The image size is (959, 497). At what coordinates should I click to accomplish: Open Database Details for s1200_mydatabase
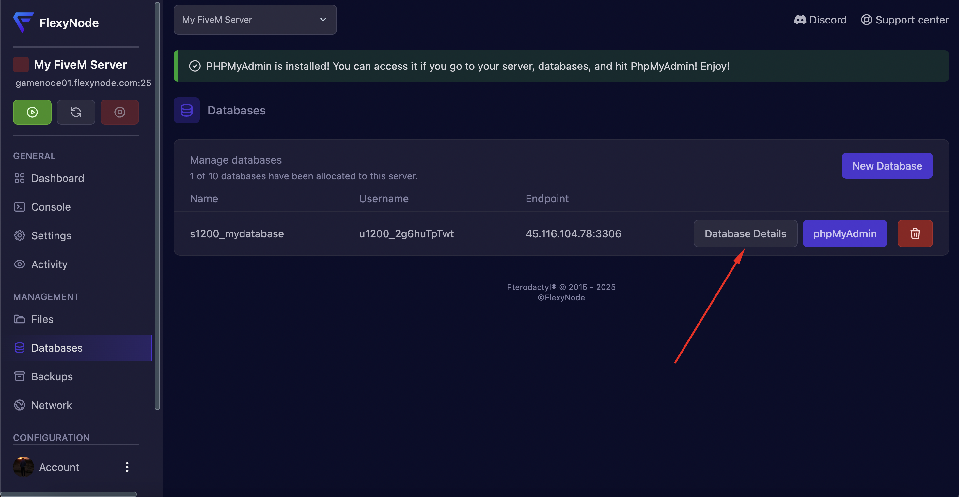(745, 233)
